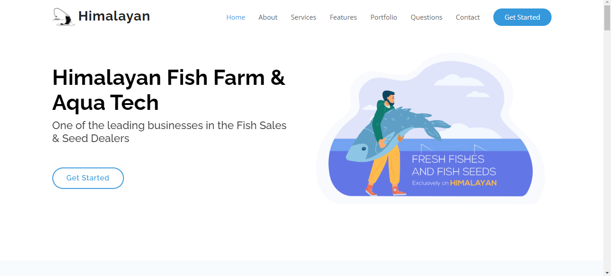
Task: Click the fisherman hero illustration
Action: tap(430, 129)
